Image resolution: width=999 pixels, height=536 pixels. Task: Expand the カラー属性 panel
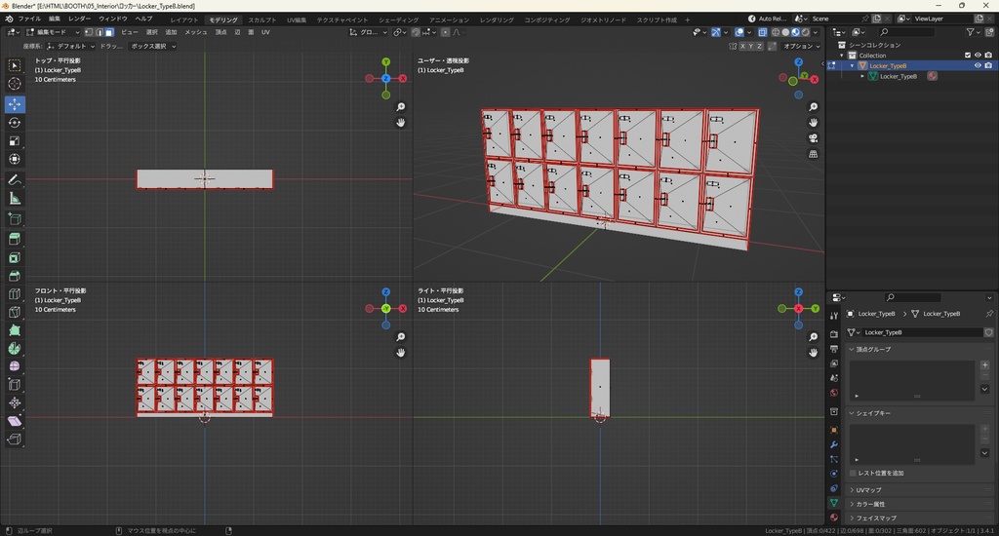(871, 504)
